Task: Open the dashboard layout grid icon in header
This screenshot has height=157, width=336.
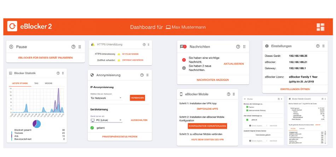Action: point(321,27)
